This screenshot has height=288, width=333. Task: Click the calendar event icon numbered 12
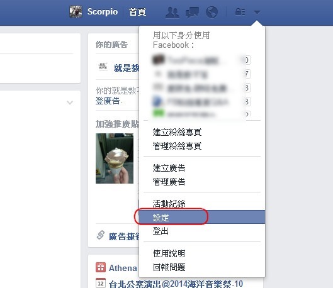101,283
